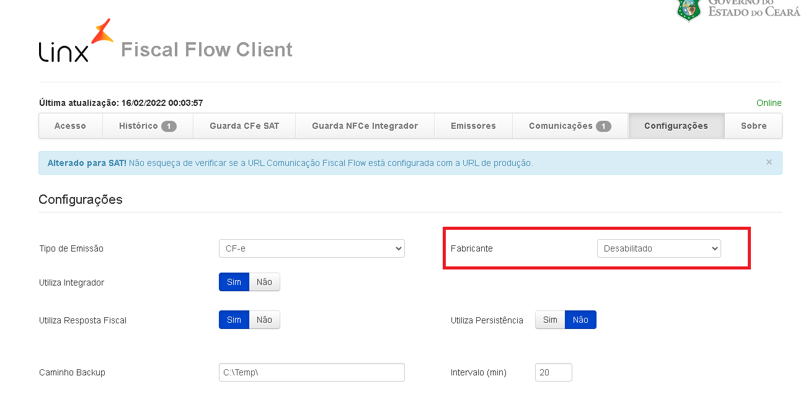Set Utiliza Persistência to Não
This screenshot has width=803, height=394.
[581, 320]
